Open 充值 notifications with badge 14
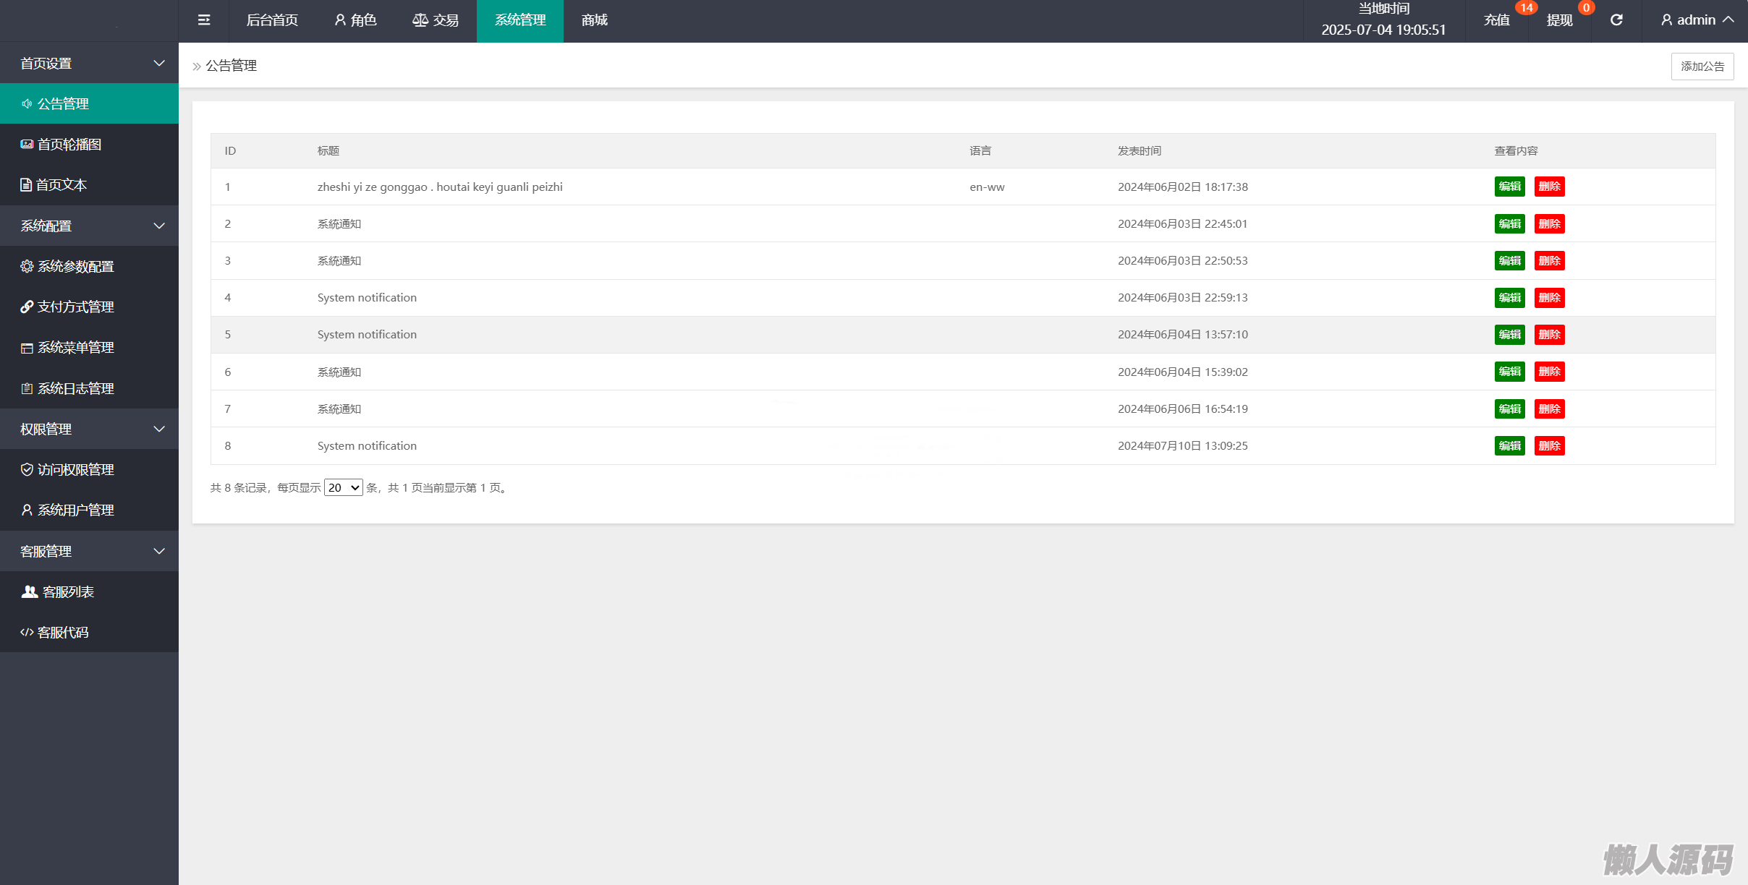Viewport: 1748px width, 885px height. pos(1497,20)
